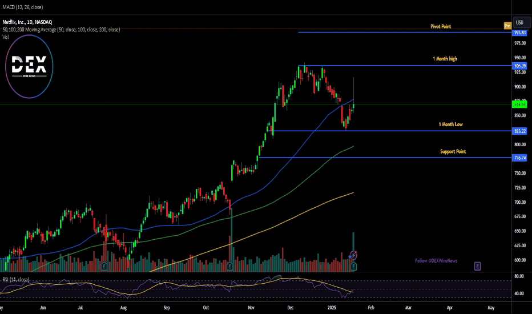Click the Oct label on the time axis
This screenshot has width=532, height=314.
(x=206, y=308)
